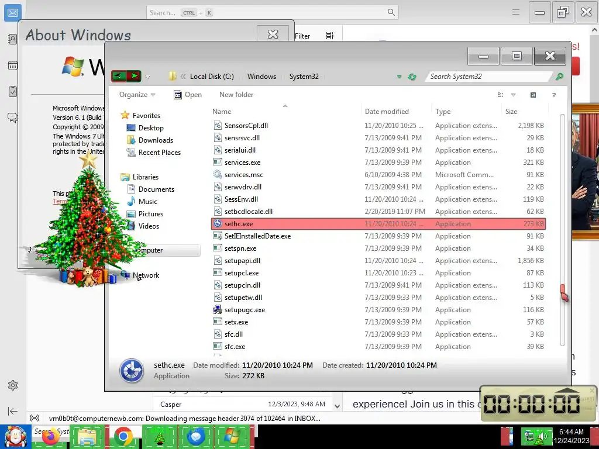Close the About Windows dialog

point(273,34)
